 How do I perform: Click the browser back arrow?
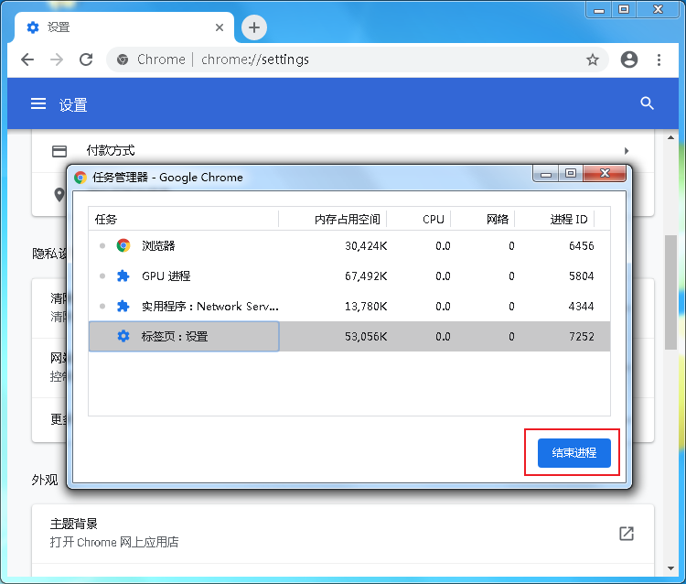point(27,59)
